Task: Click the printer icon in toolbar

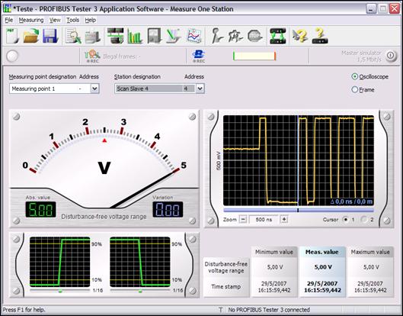Action: tap(92, 37)
